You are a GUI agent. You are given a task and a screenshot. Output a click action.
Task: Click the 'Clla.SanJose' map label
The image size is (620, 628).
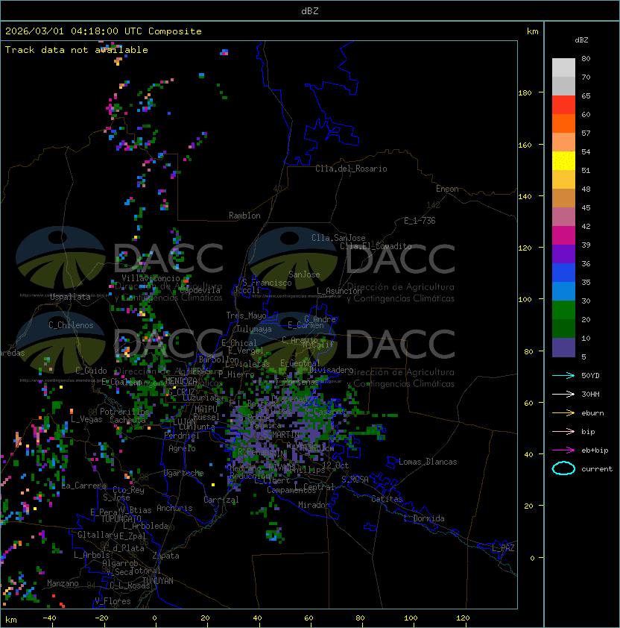(338, 238)
